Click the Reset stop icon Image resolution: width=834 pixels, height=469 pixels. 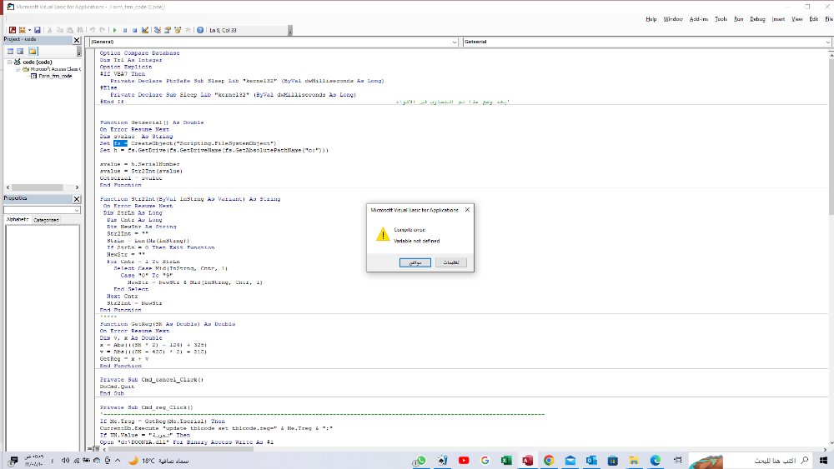[135, 30]
